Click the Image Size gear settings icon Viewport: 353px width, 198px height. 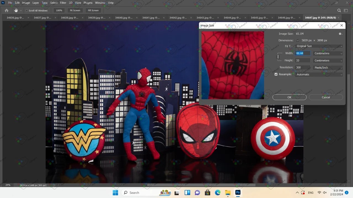pyautogui.click(x=340, y=34)
